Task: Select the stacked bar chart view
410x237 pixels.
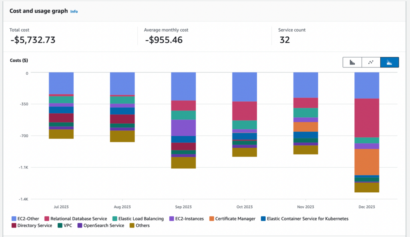Action: [x=389, y=62]
